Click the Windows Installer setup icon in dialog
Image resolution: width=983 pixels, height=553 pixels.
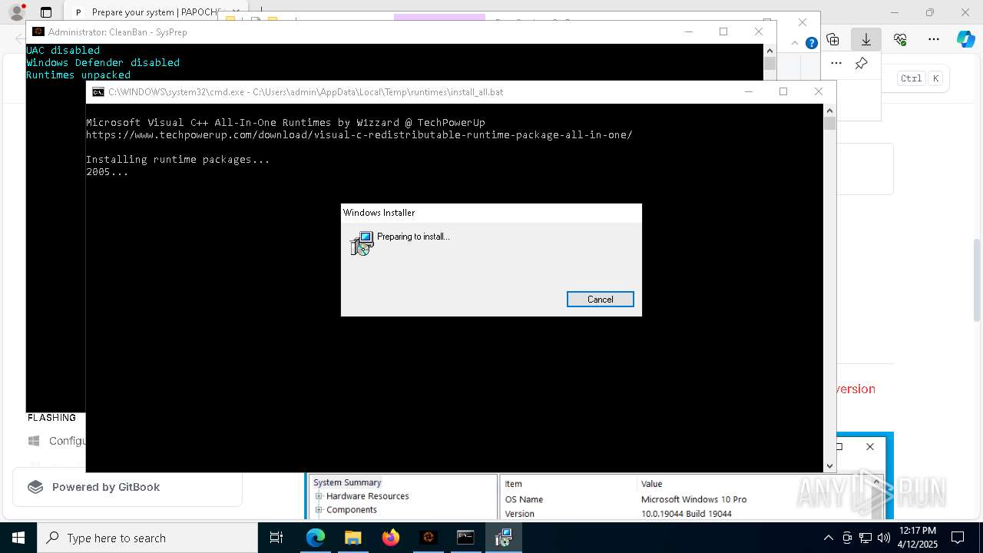(362, 243)
